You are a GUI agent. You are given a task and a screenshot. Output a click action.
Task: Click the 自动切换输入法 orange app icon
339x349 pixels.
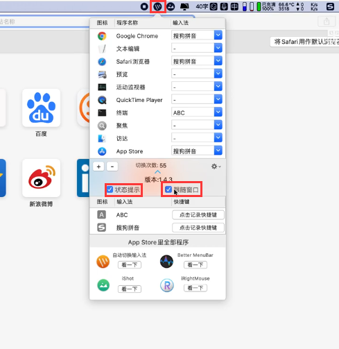point(103,262)
